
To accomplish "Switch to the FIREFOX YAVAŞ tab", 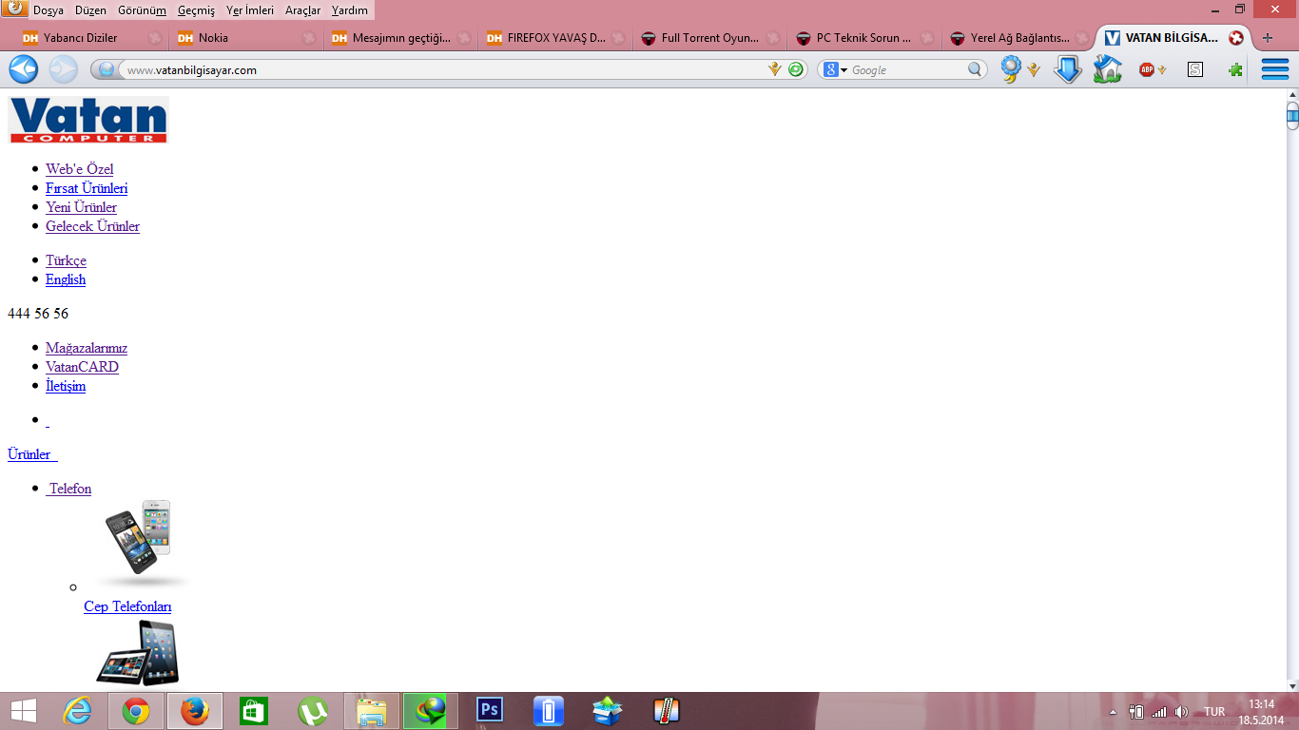I will (555, 38).
